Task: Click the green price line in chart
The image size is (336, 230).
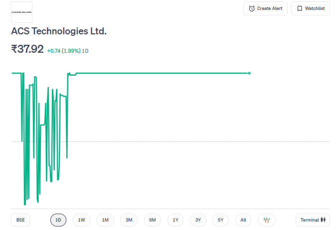Action: pyautogui.click(x=160, y=73)
